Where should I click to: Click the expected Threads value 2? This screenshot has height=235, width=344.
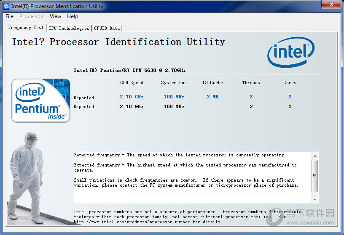[x=251, y=106]
